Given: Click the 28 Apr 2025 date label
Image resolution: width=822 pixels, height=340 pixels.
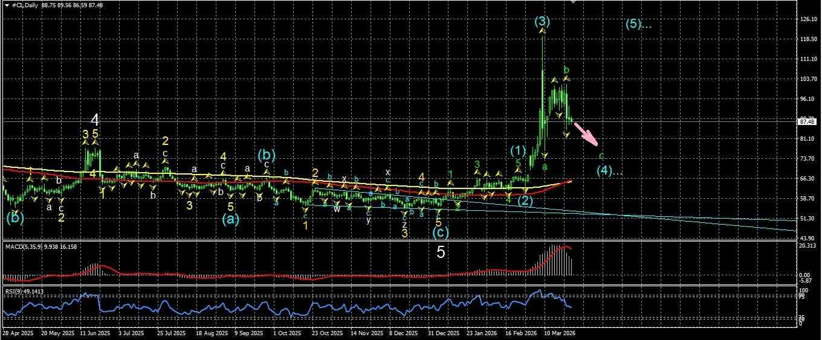Looking at the screenshot, I should tap(17, 333).
